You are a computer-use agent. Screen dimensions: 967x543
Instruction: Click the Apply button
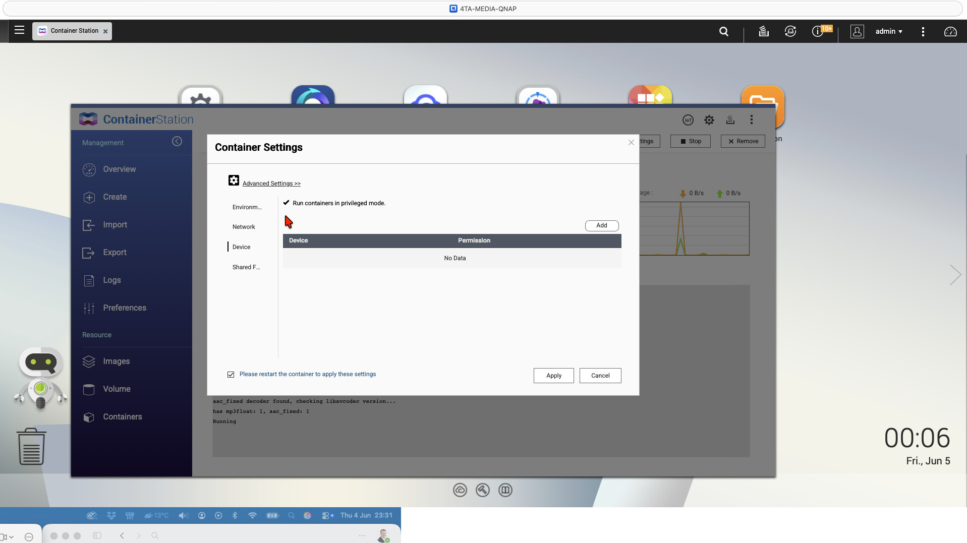tap(554, 376)
